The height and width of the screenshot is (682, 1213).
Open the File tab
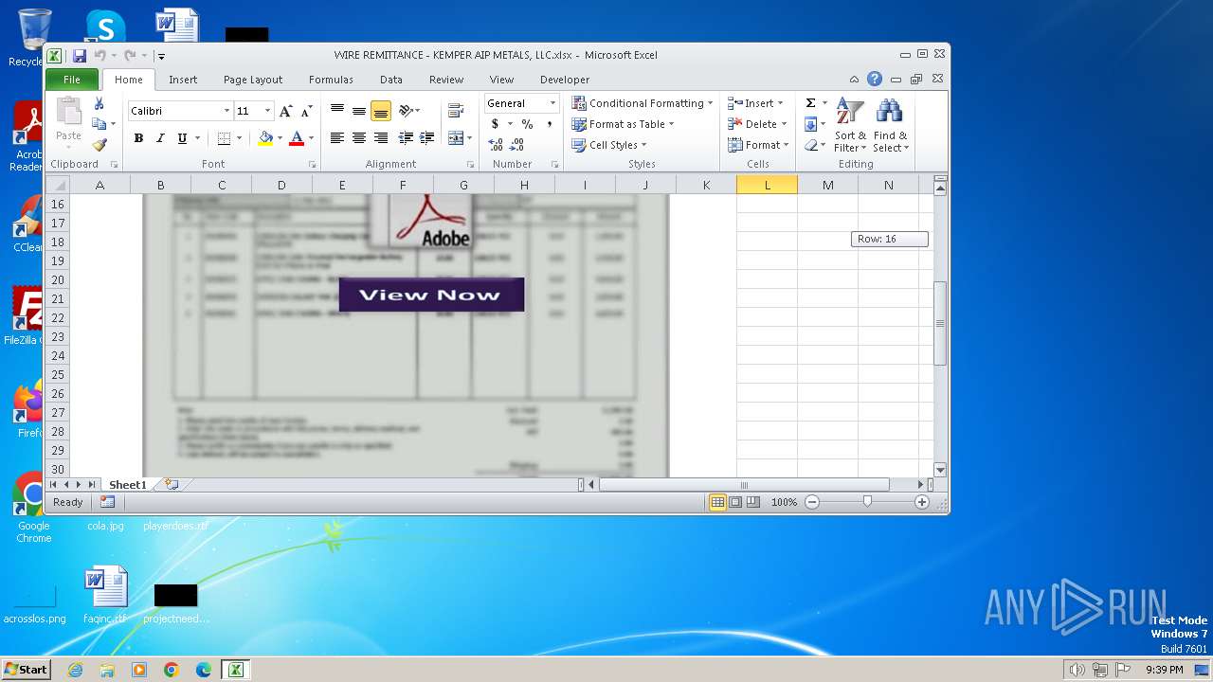[72, 80]
